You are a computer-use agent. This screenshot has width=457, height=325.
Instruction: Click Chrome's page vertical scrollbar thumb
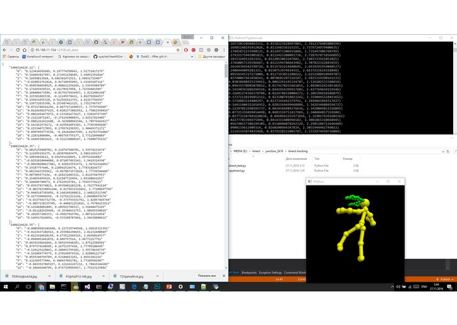point(226,71)
